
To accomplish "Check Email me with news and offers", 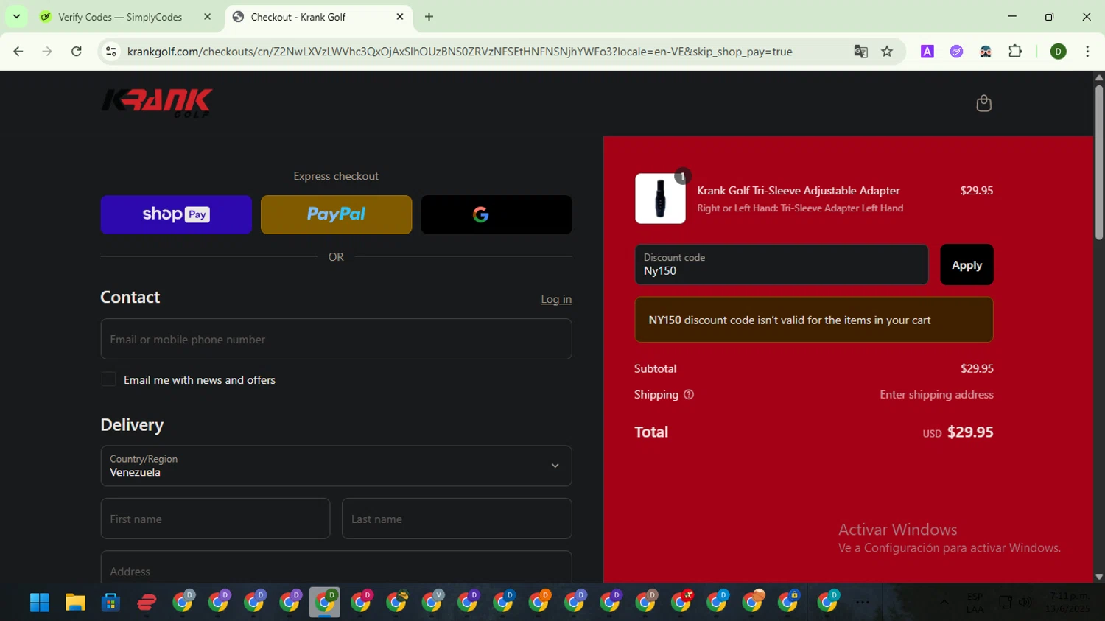I will 108,379.
